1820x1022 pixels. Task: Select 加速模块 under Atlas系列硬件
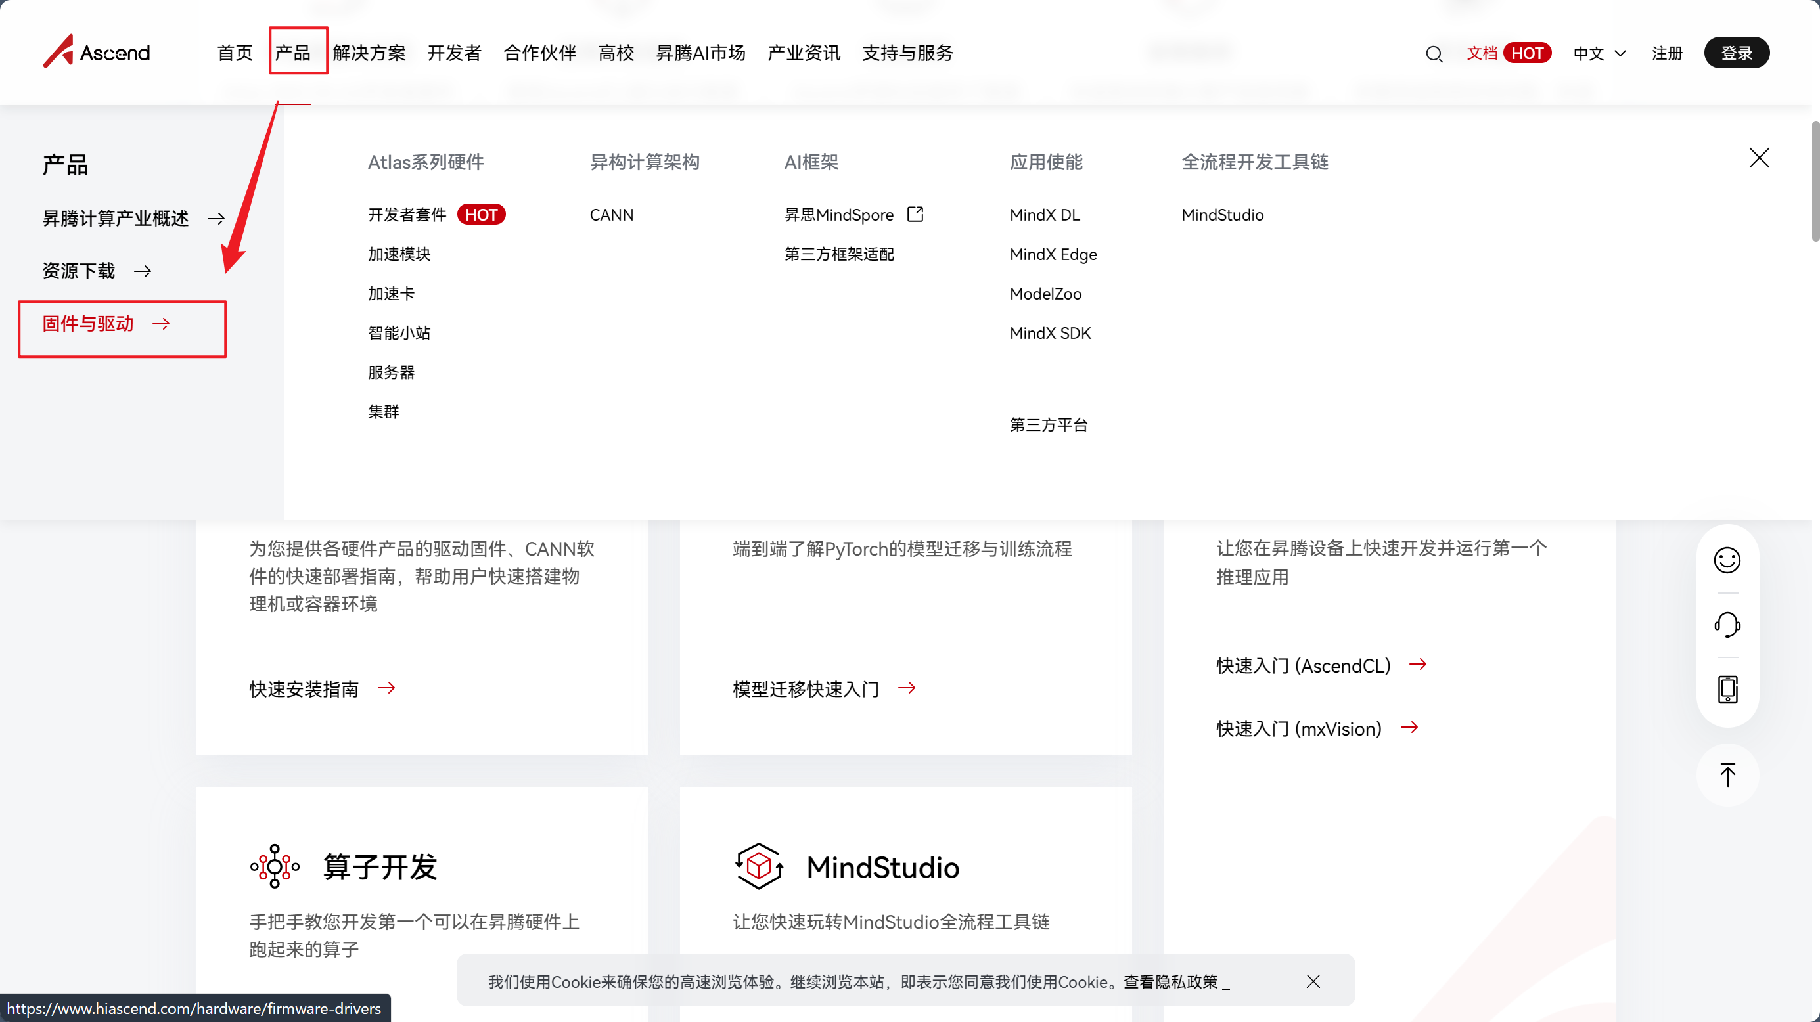click(399, 254)
